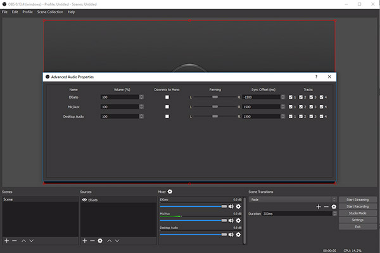Step ElGato volume spinner
Viewport: 380px width, 253px height.
pyautogui.click(x=141, y=97)
